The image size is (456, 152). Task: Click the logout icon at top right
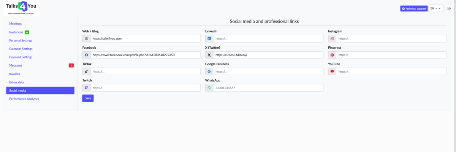tap(448, 8)
